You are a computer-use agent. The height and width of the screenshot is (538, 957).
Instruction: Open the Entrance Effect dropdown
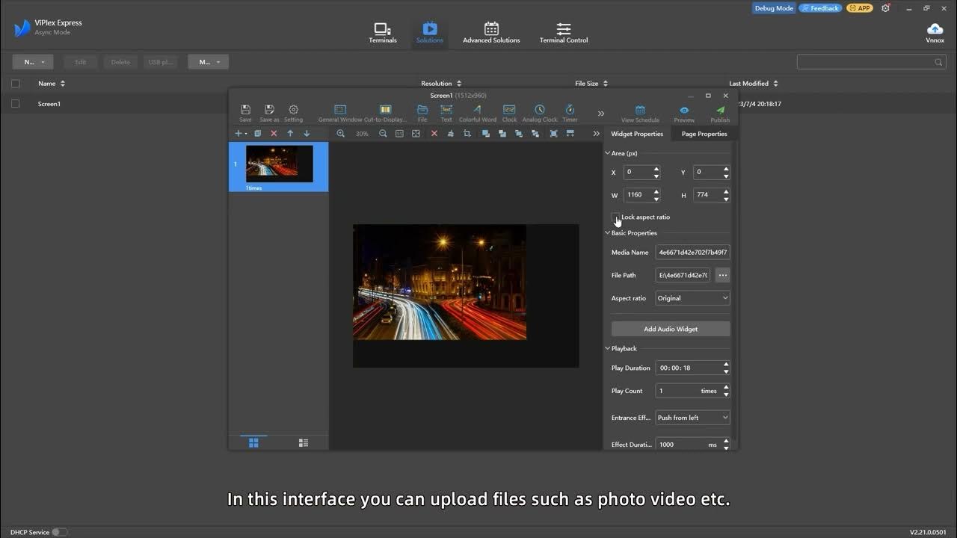click(693, 418)
